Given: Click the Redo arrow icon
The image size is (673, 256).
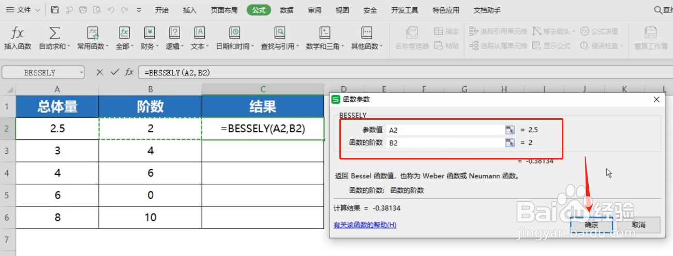Looking at the screenshot, I should [x=124, y=10].
